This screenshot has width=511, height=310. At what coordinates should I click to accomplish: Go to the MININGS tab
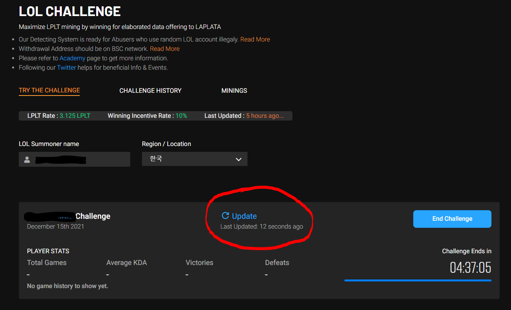pyautogui.click(x=234, y=90)
